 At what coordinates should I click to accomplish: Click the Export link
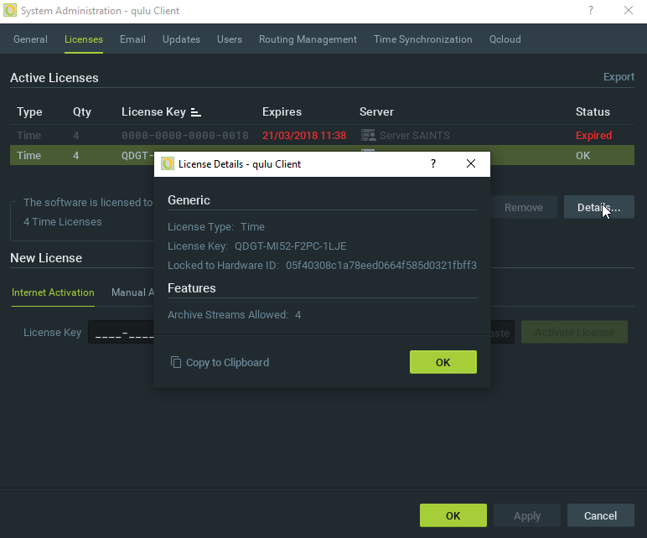tap(619, 77)
